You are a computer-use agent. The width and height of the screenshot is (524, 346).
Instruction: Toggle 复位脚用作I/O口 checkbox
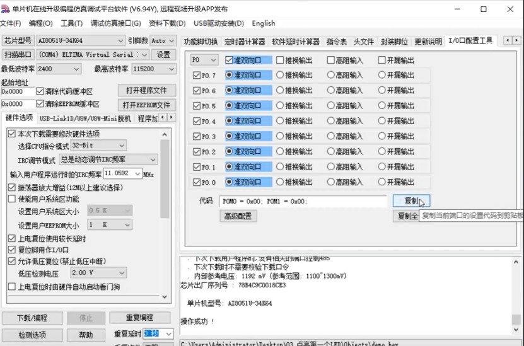[x=12, y=250]
